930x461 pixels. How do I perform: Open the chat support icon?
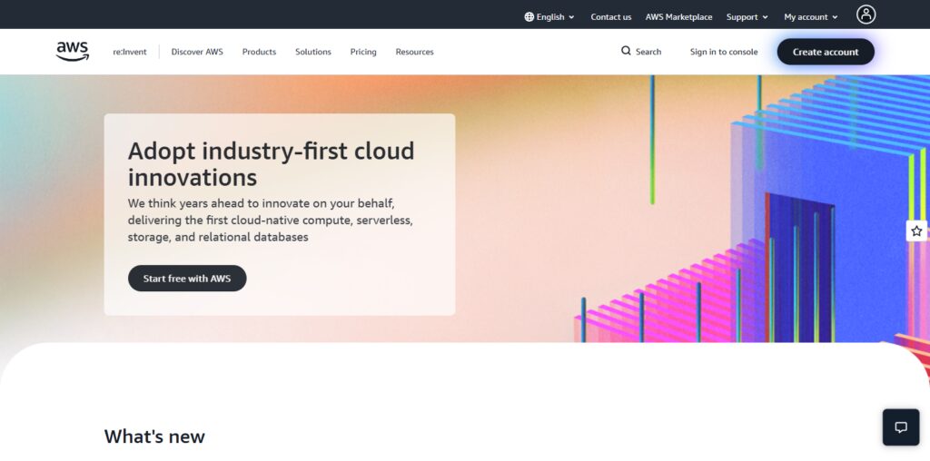[901, 427]
